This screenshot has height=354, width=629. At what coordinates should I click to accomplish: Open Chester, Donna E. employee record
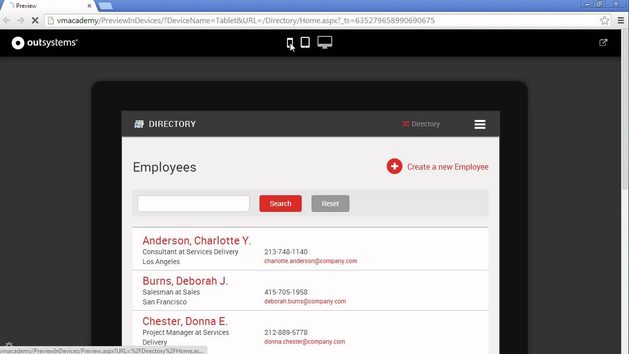(x=185, y=321)
